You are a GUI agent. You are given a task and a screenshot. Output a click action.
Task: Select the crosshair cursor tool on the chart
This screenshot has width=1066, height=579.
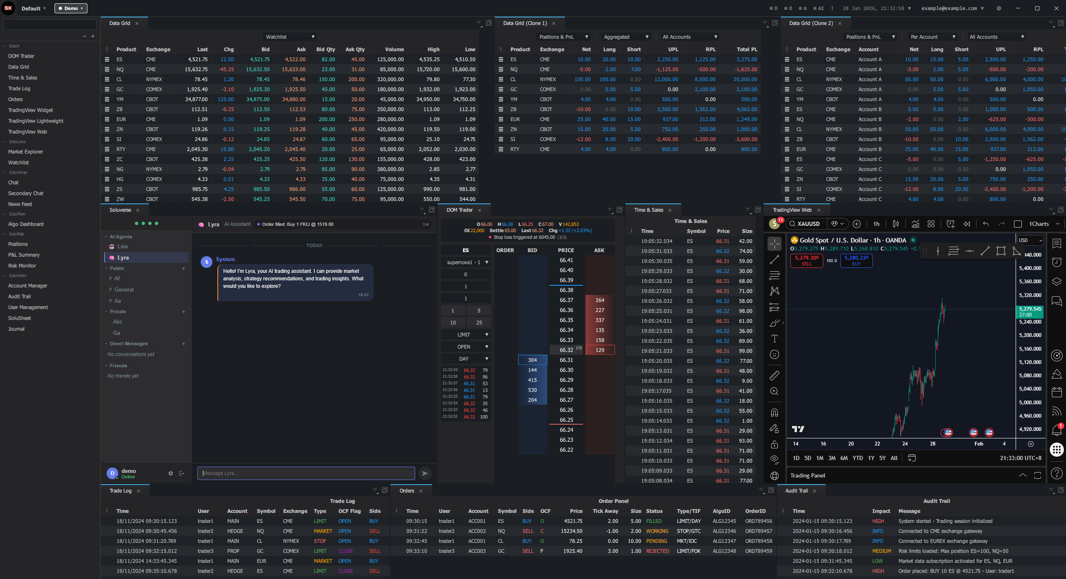pos(775,244)
